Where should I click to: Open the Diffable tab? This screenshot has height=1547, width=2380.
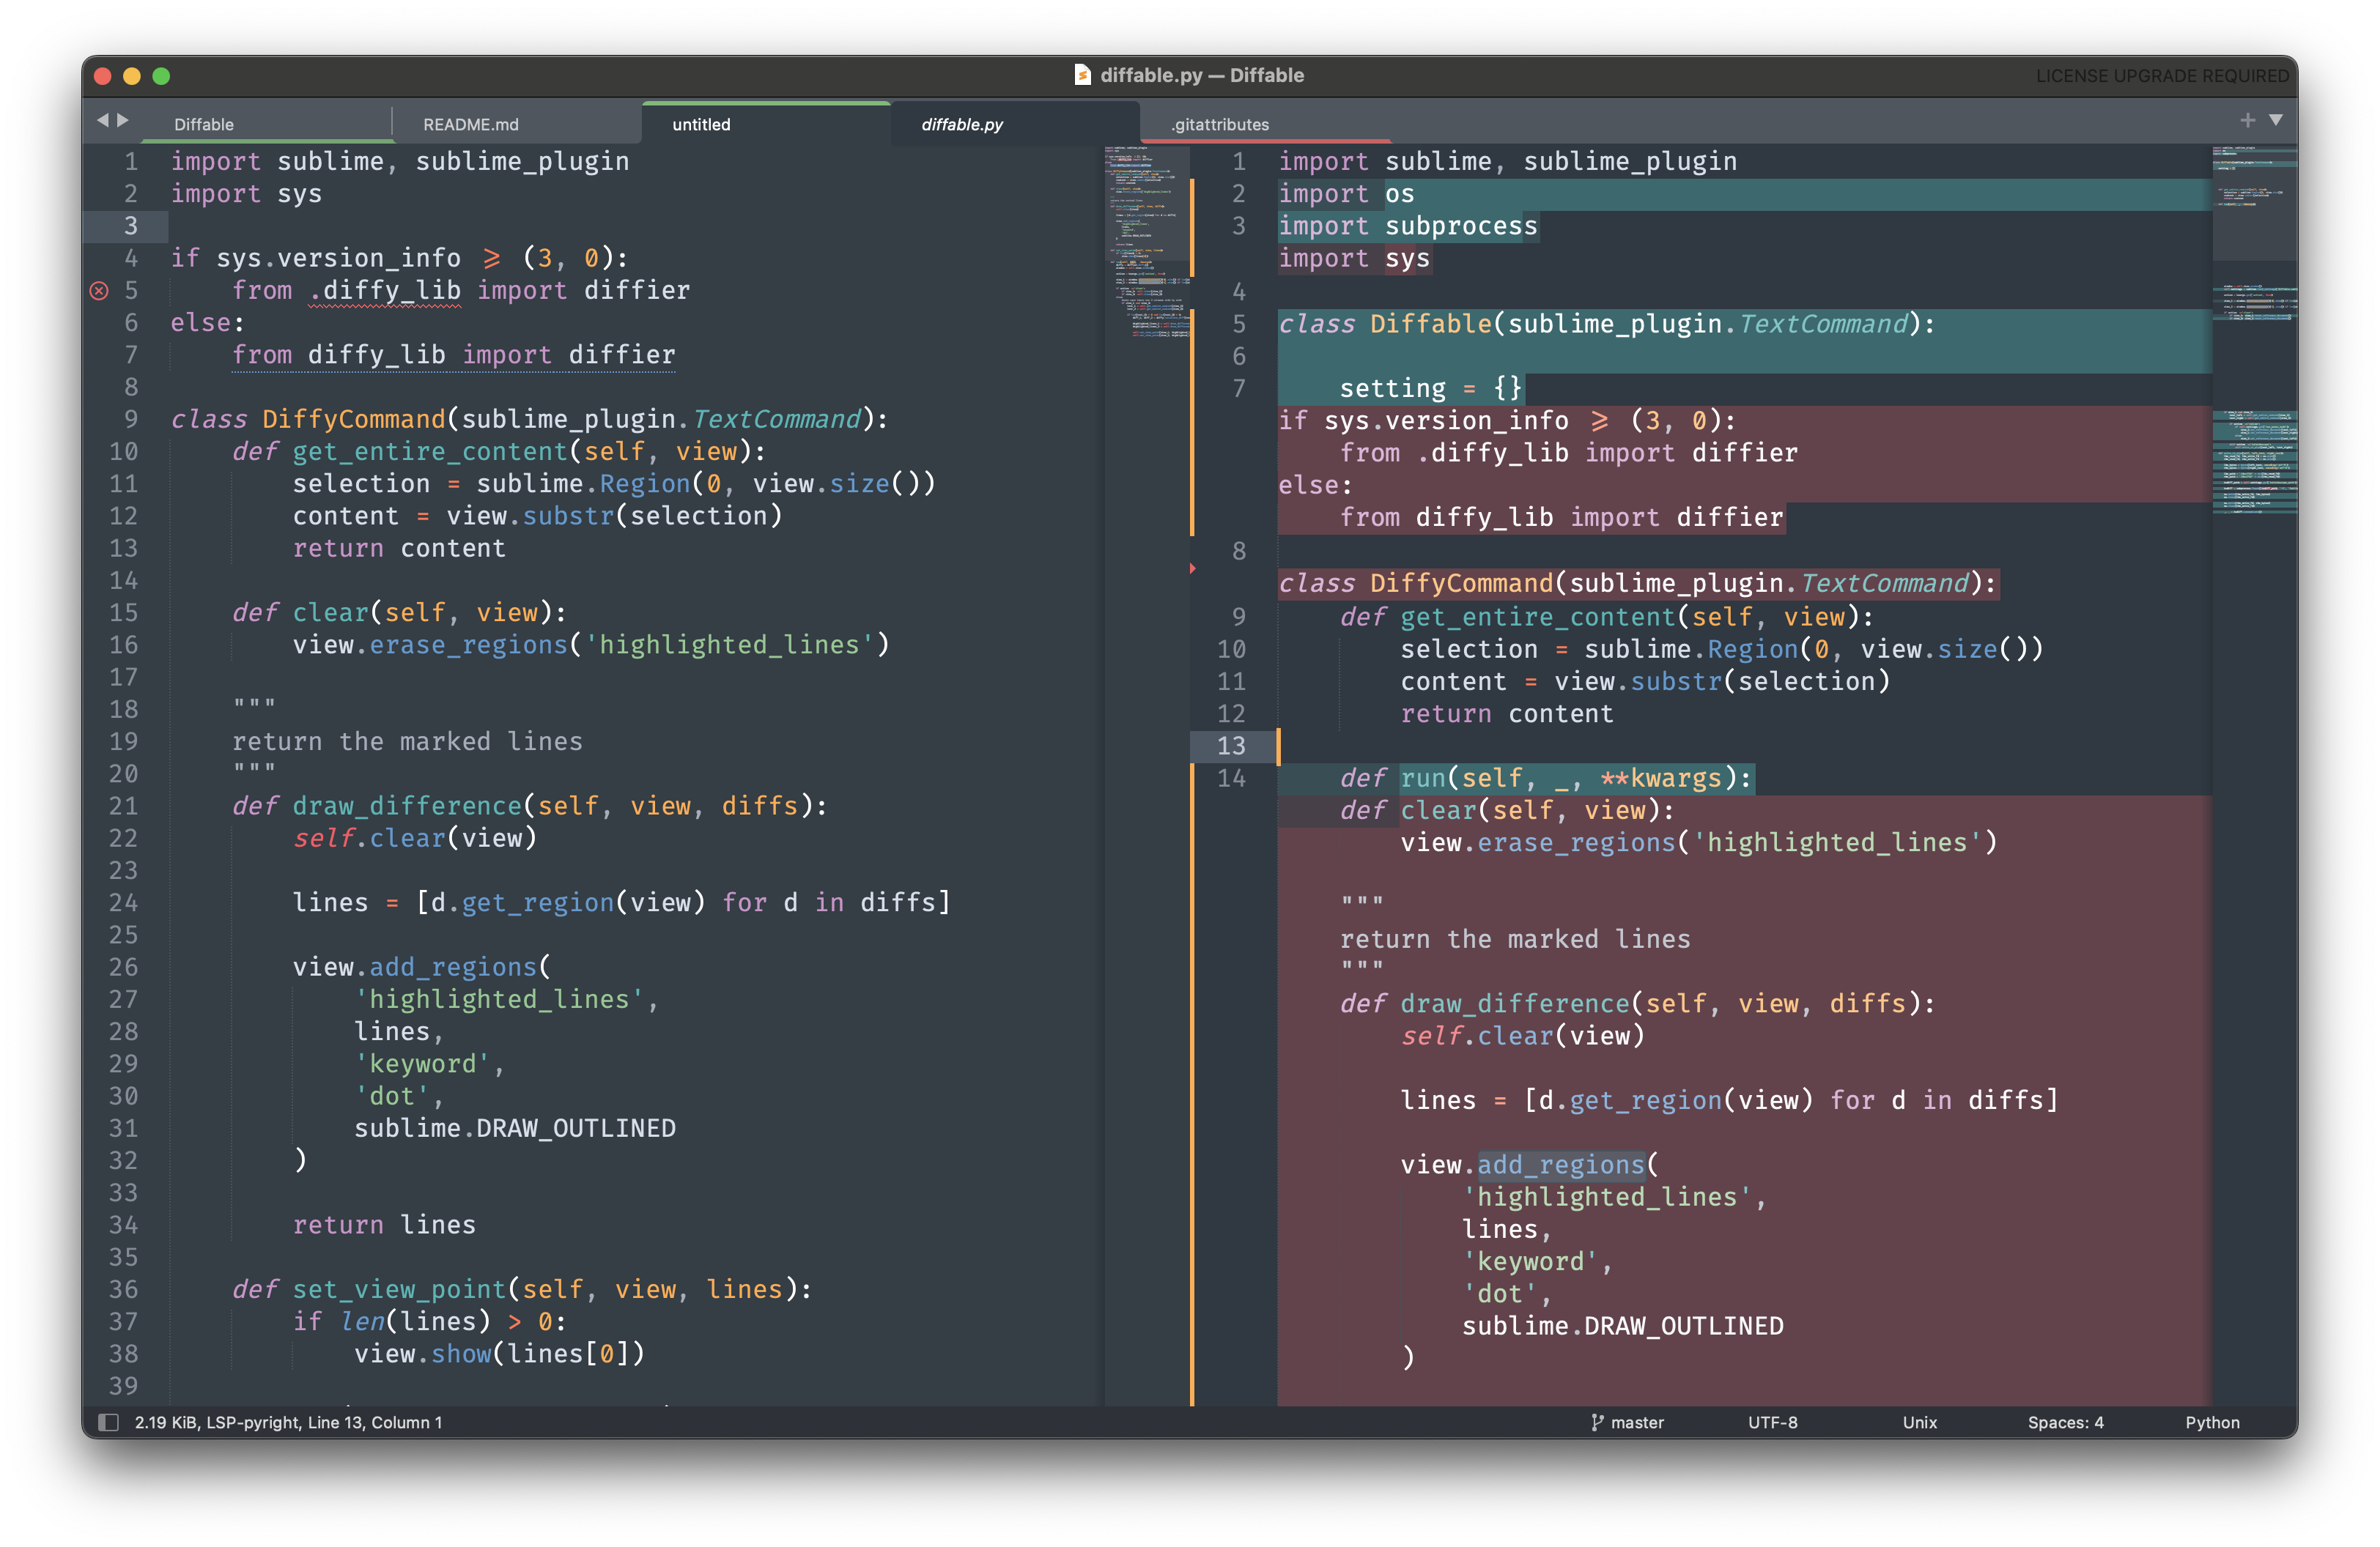[x=204, y=125]
